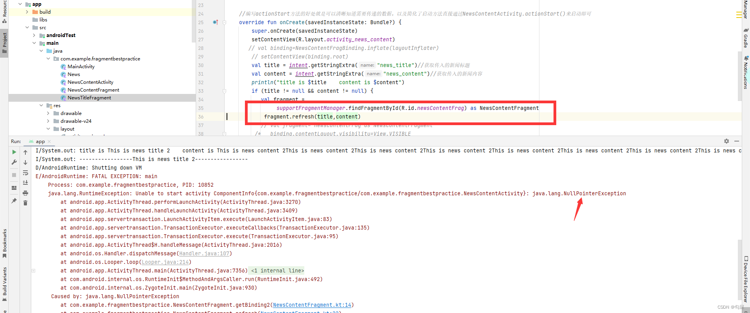This screenshot has width=750, height=313.
Task: Restore layout icon in Run panel
Action: click(14, 188)
